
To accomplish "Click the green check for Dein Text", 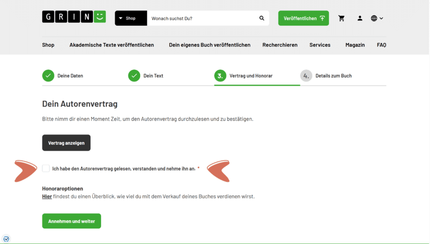I will [x=134, y=76].
